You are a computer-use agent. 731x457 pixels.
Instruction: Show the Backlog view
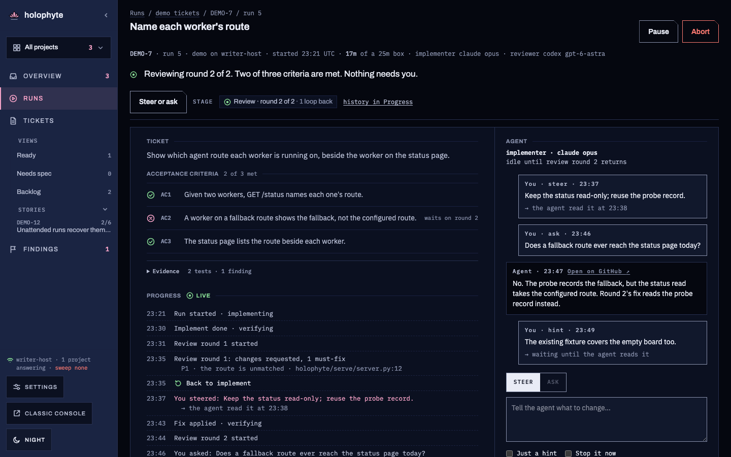point(63,192)
